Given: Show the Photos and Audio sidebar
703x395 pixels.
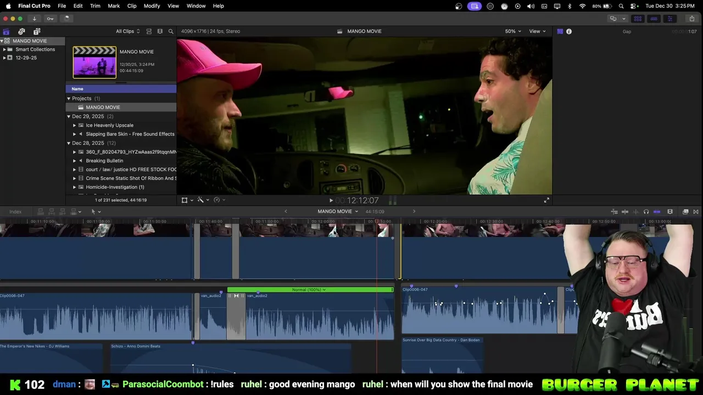Looking at the screenshot, I should (21, 31).
